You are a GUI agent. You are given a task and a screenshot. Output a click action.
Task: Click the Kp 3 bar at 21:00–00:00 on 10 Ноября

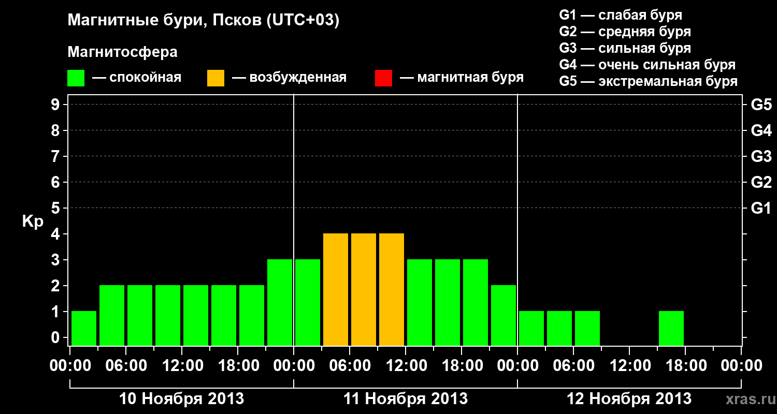280,302
